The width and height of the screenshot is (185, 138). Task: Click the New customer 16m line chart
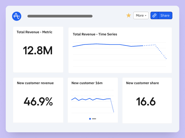[92, 99]
